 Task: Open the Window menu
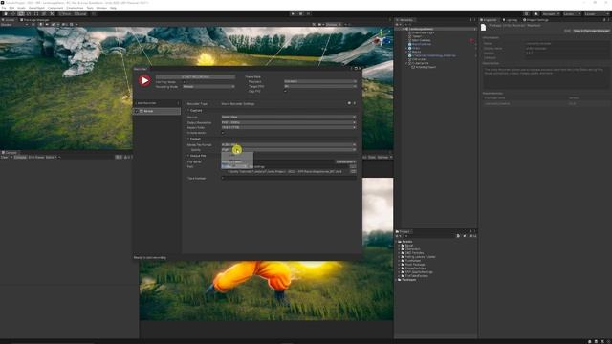(x=101, y=8)
